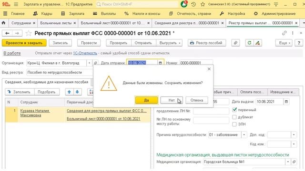Enable the ЭЛН checkbox
This screenshot has width=305, height=171.
pos(234,124)
